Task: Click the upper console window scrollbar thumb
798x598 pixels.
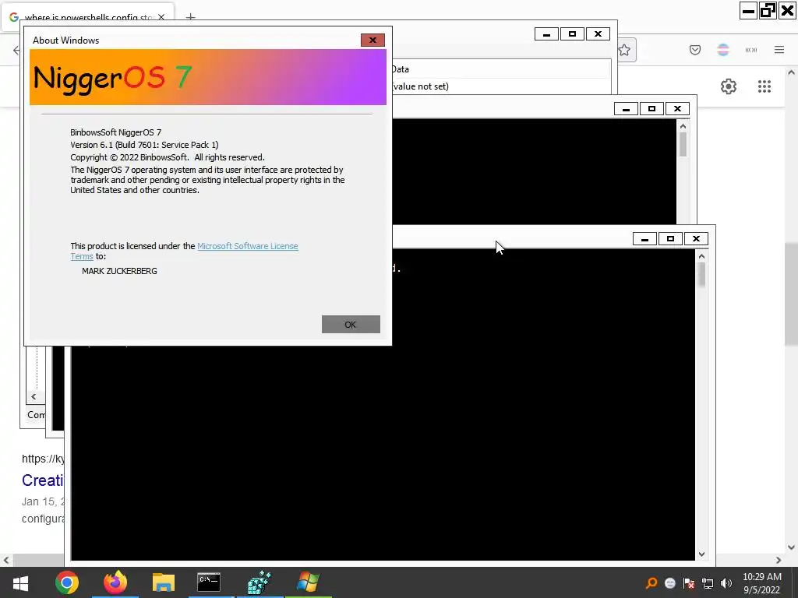Action: tap(683, 144)
